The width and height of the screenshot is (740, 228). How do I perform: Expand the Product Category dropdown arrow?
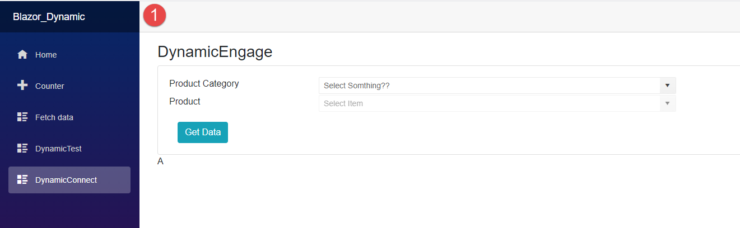667,85
